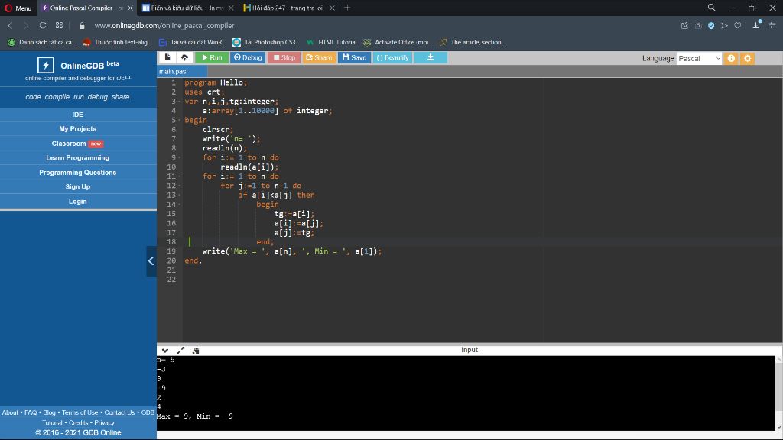Share the code snippet
Screen dimensions: 783x440
pos(319,57)
